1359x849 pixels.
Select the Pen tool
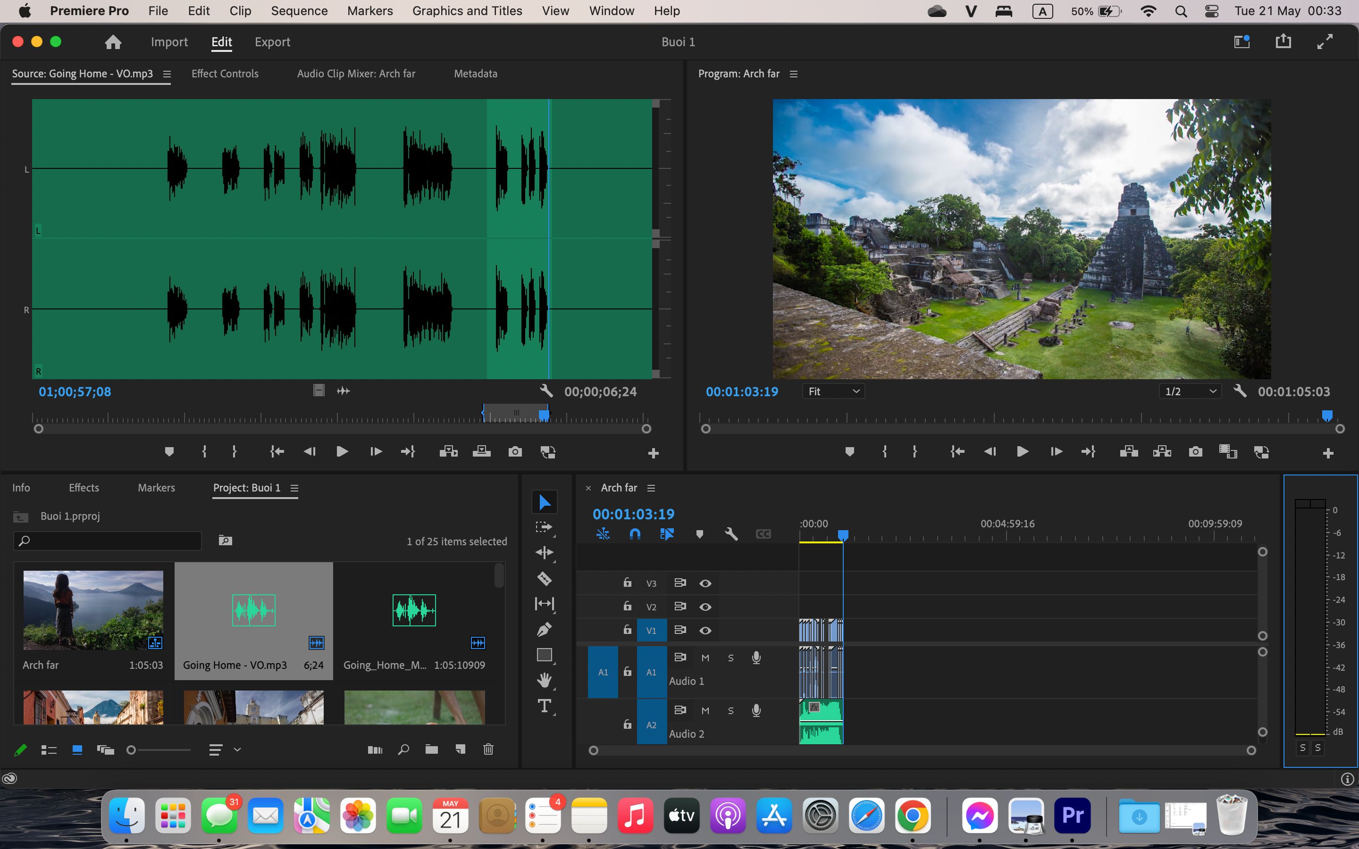tap(544, 630)
